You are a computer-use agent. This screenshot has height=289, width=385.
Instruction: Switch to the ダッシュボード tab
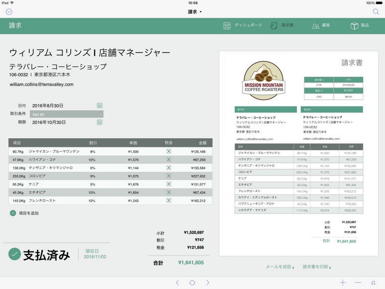[x=243, y=26]
